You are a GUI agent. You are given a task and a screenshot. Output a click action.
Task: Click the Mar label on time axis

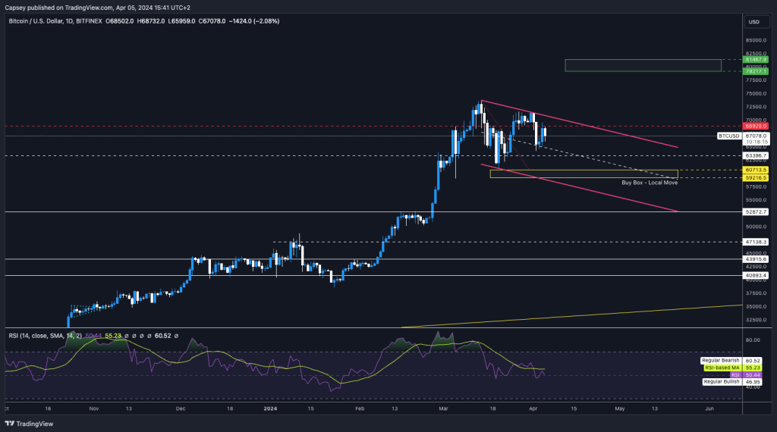[443, 409]
